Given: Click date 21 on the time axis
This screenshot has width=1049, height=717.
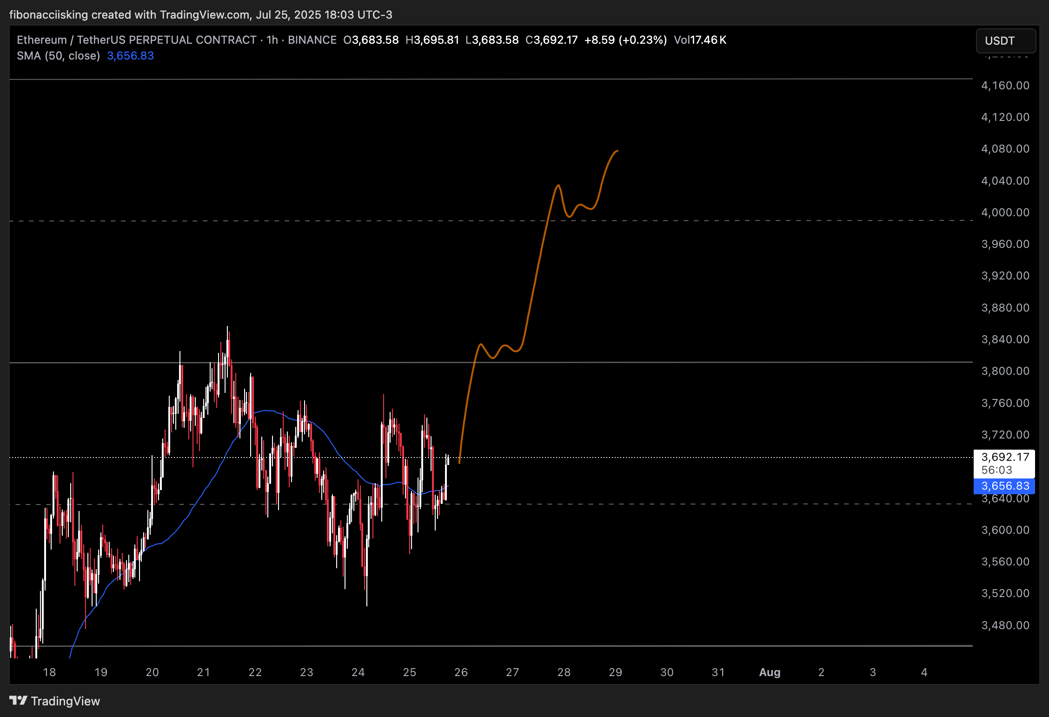Looking at the screenshot, I should click(x=204, y=672).
